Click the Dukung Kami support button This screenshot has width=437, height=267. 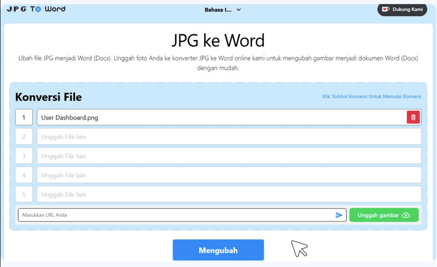[x=402, y=10]
